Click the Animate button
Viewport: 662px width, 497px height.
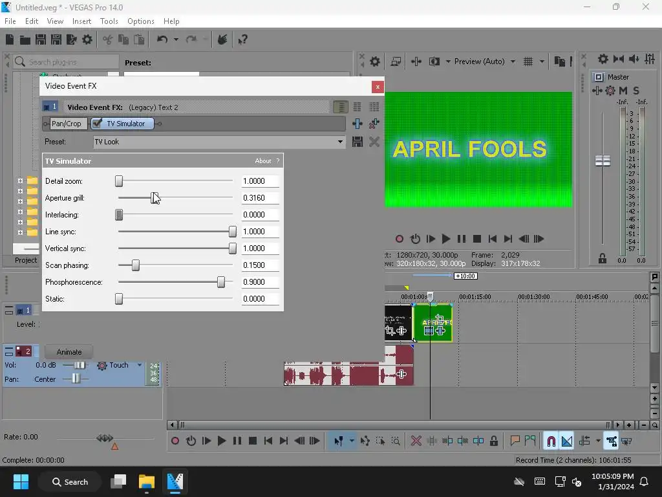tap(69, 352)
